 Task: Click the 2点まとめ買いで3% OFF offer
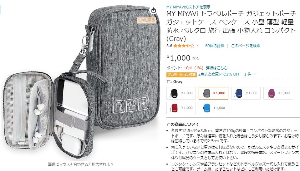pos(219,74)
